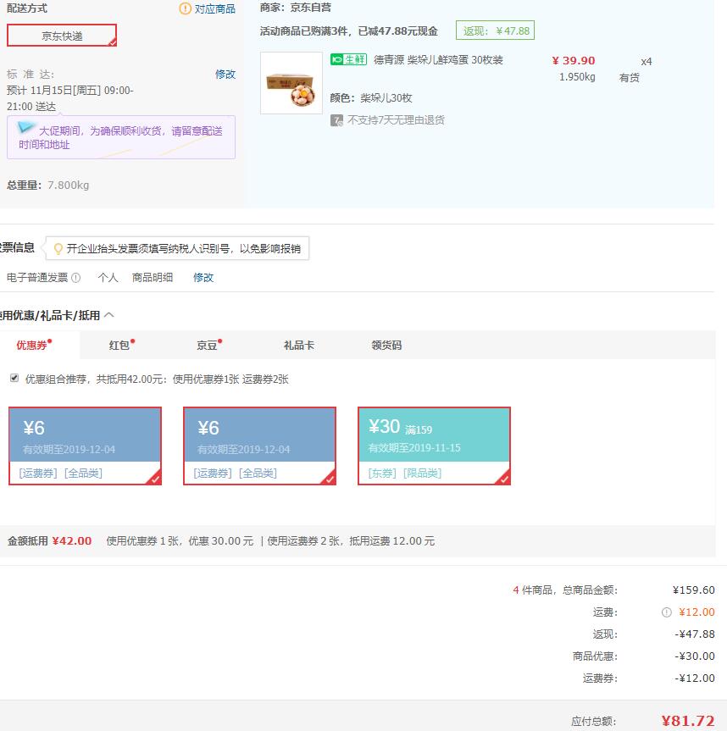Open the egg product thumbnail image
The width and height of the screenshot is (727, 731).
point(291,83)
